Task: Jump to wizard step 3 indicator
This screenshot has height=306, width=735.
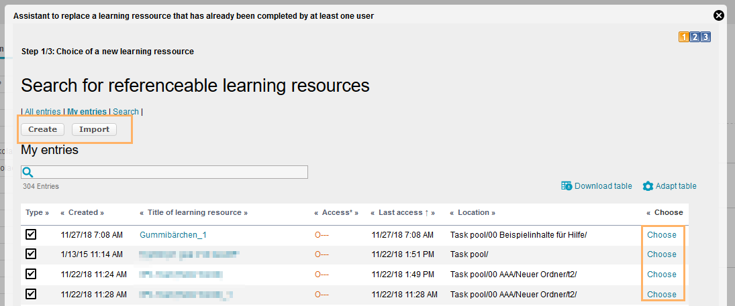Action: 705,37
